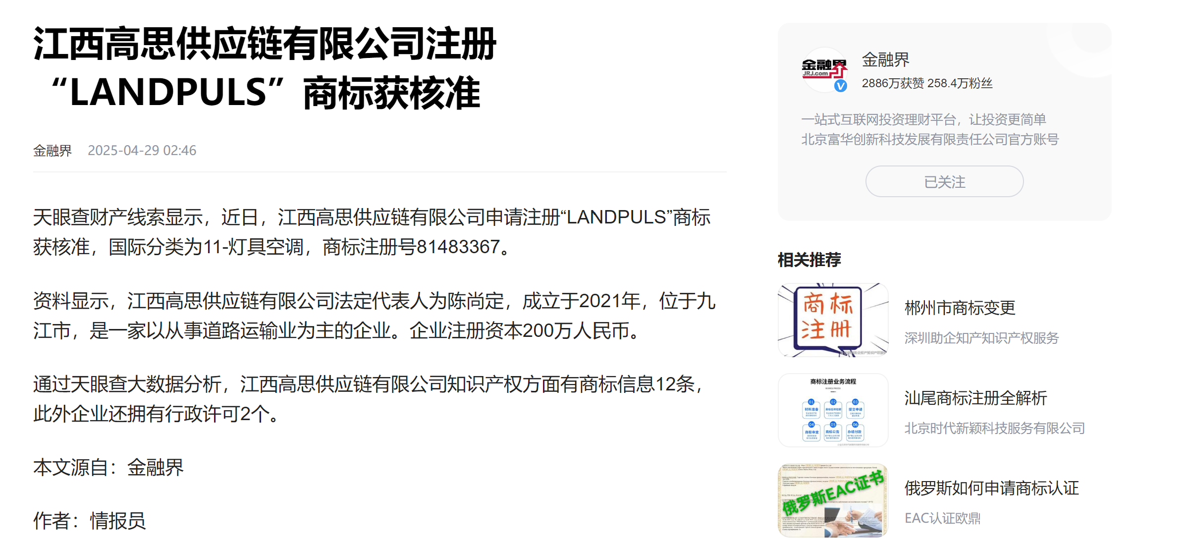Click the 金融界 avatar logo

click(824, 69)
